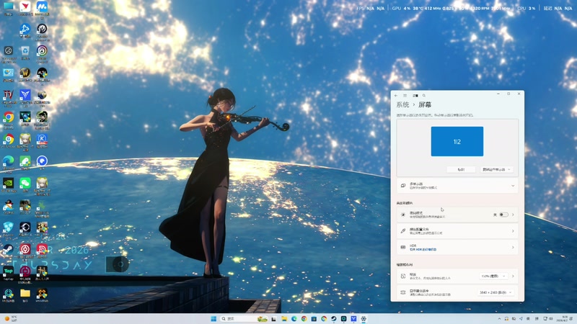The image size is (577, 324).
Task: Click the 系统 breadcrumb link
Action: click(402, 104)
